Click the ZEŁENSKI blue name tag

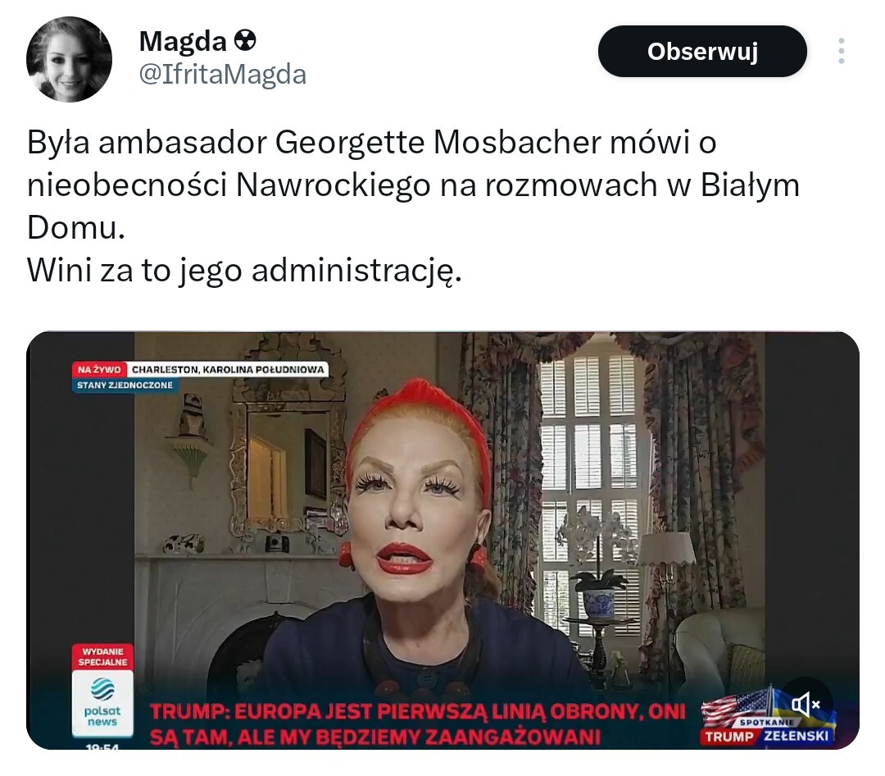[x=796, y=736]
